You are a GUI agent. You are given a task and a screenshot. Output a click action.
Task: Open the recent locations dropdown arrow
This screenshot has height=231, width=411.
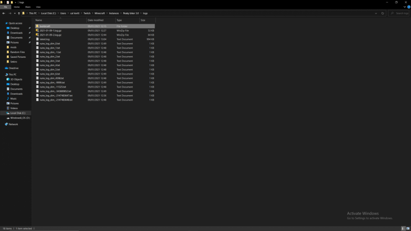pyautogui.click(x=14, y=13)
